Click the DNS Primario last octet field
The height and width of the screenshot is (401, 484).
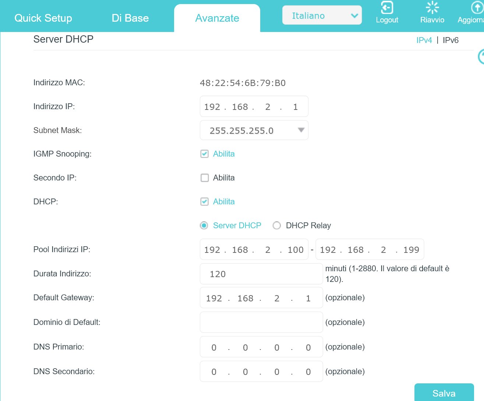point(308,348)
